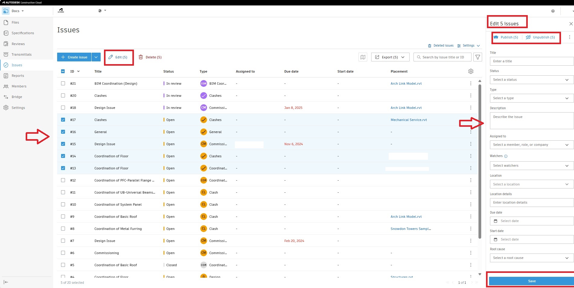Open the three-dot menu in the Edit panel

coord(569,37)
